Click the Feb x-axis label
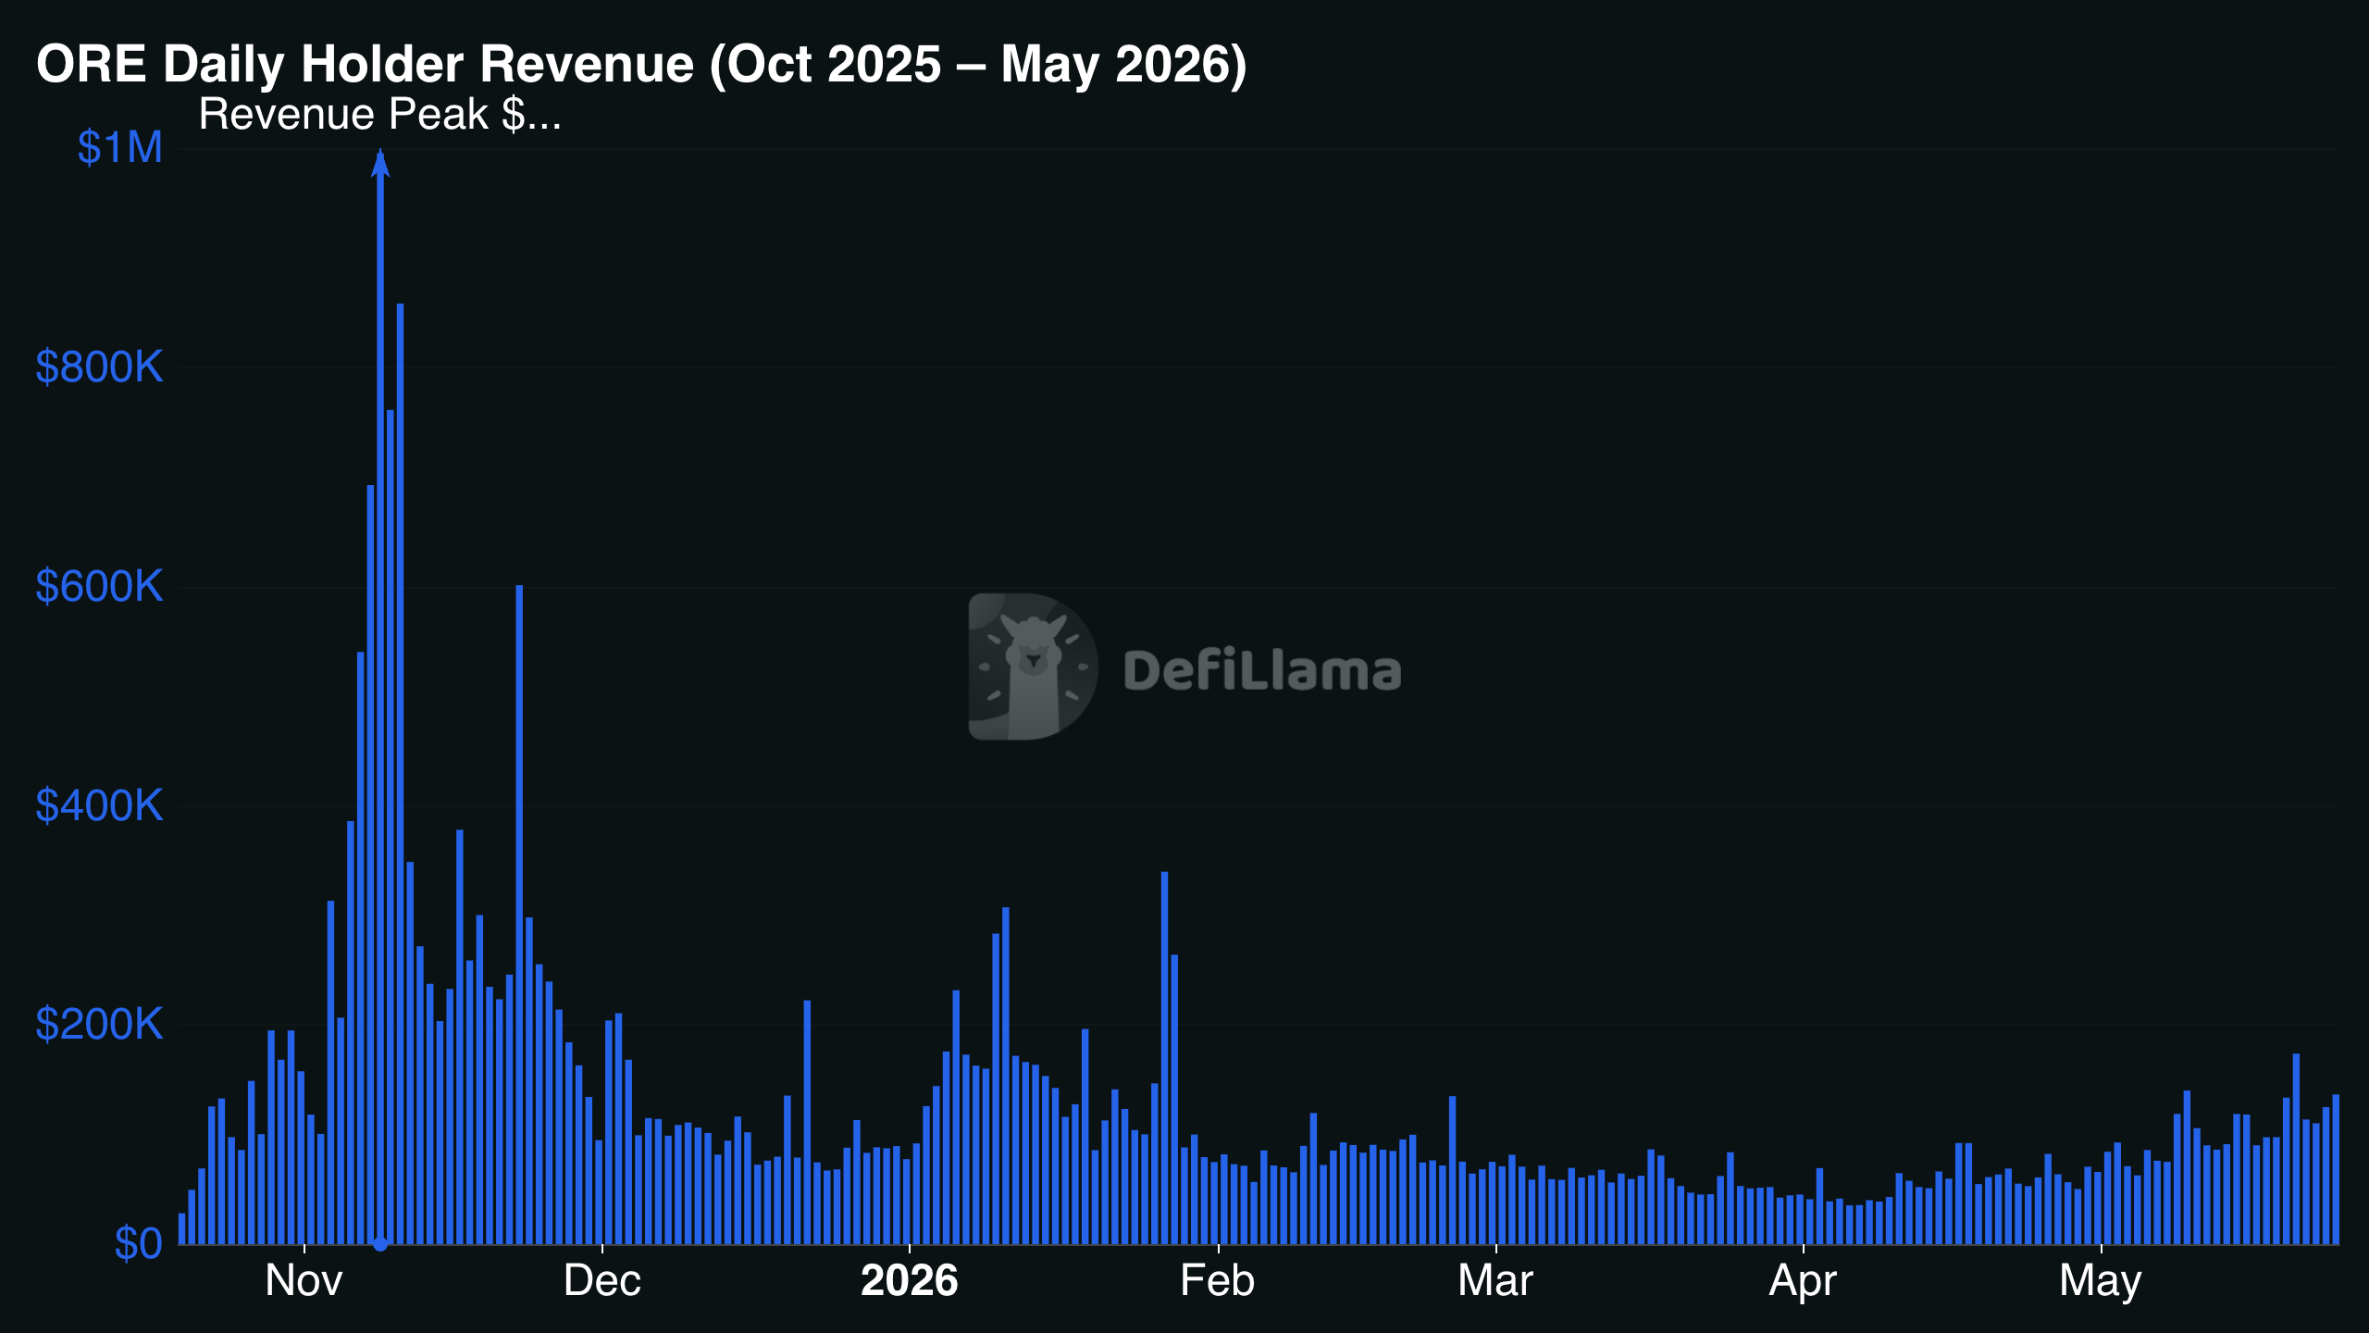Viewport: 2369px width, 1333px height. pos(1218,1281)
